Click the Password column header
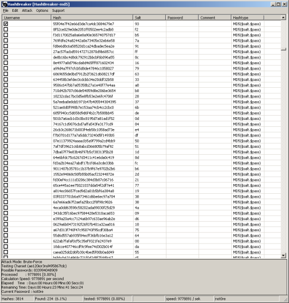This screenshot has width=289, height=303. click(x=182, y=18)
